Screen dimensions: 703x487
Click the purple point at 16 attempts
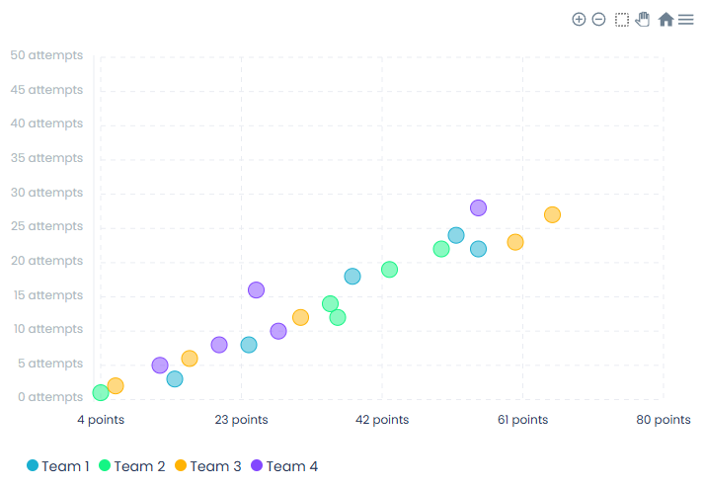[256, 290]
